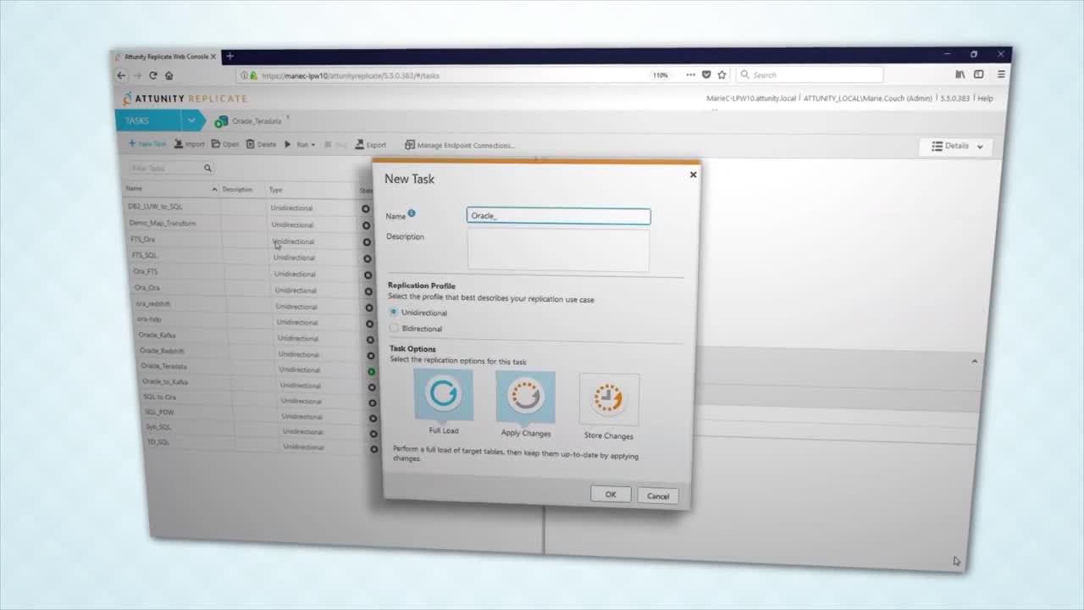Screen dimensions: 1084x610
Task: Bookmark the page with the star icon
Action: point(722,75)
